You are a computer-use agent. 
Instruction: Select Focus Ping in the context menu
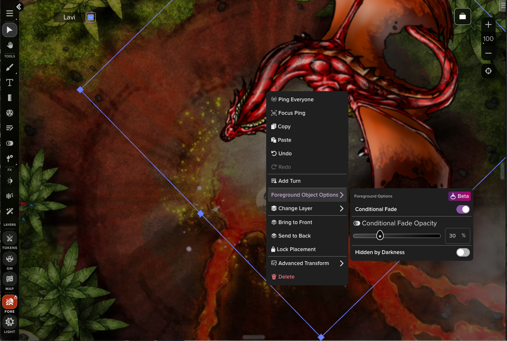(307, 113)
